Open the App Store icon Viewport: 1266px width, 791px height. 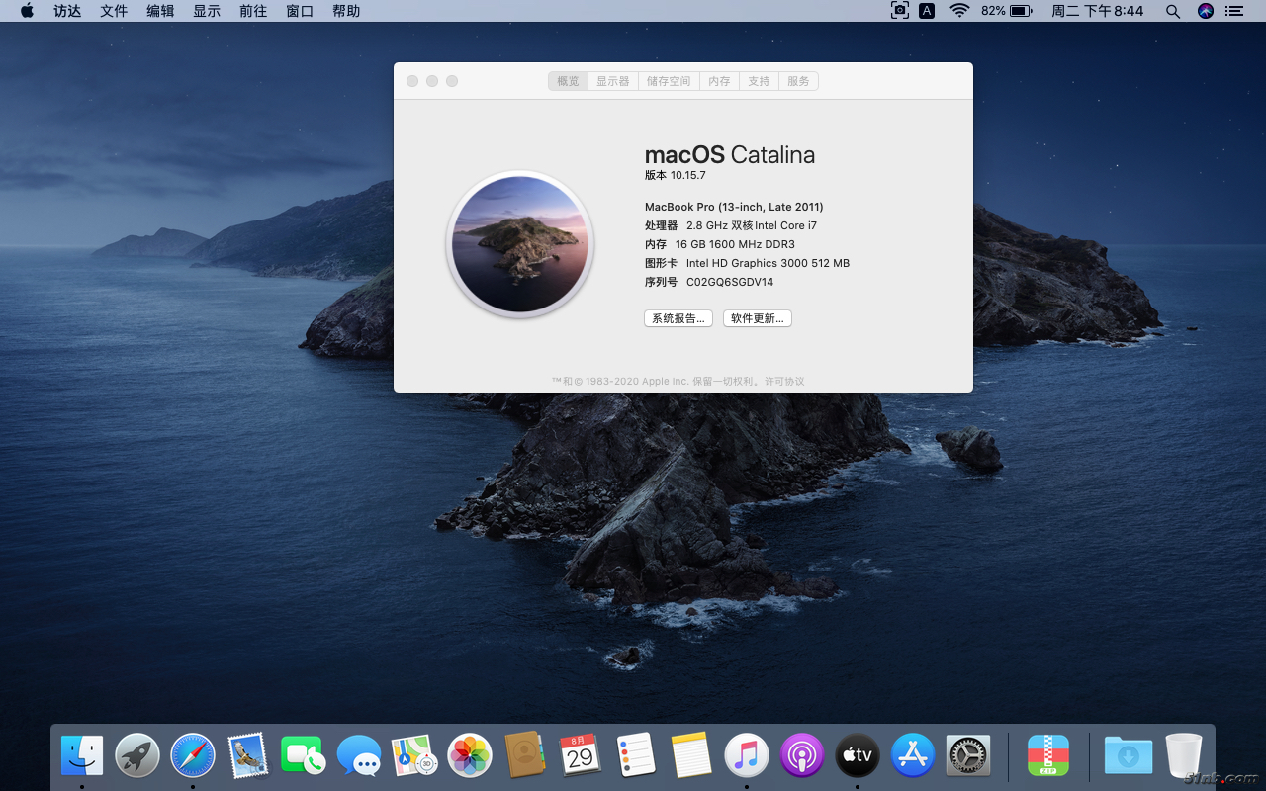point(913,756)
